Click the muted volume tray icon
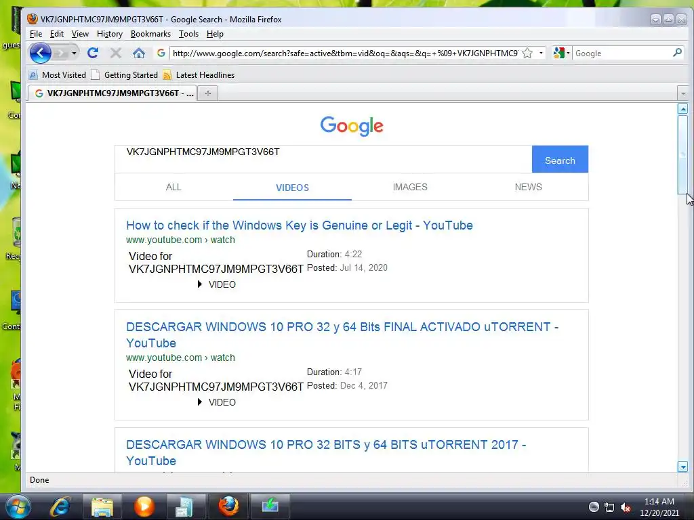The width and height of the screenshot is (694, 520). tap(626, 508)
